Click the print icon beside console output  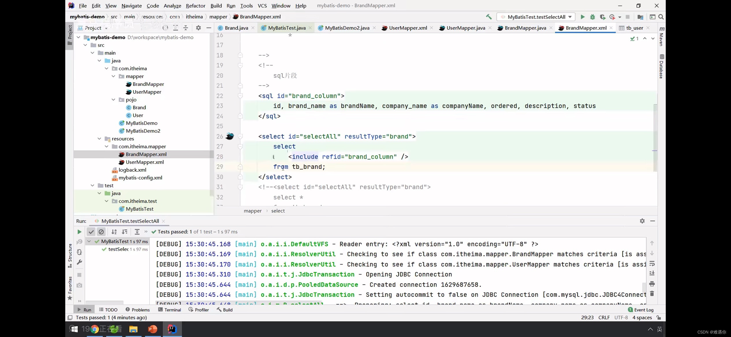tap(652, 284)
